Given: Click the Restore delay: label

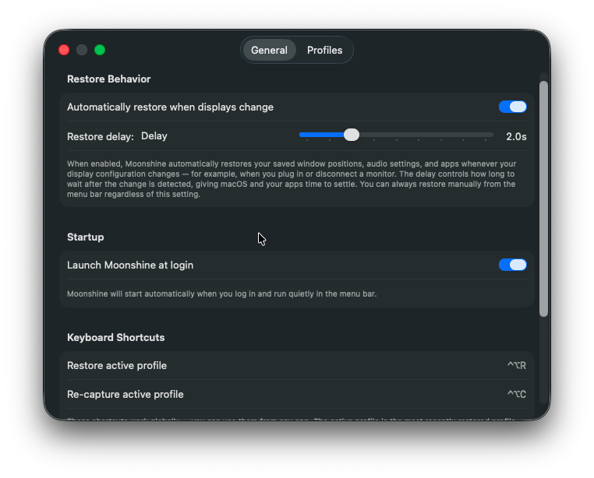Looking at the screenshot, I should 101,136.
